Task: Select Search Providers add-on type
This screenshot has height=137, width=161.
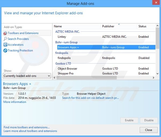Action: [x=18, y=39]
